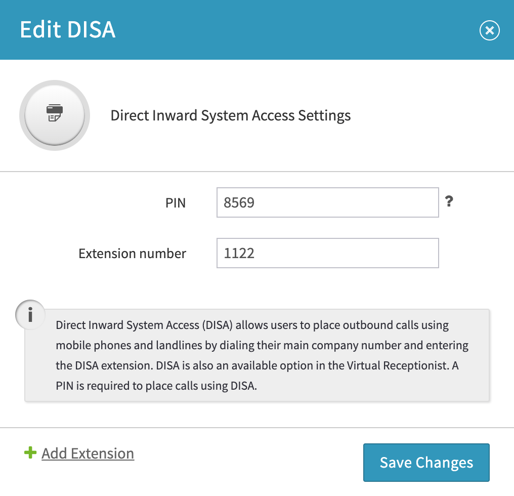Image resolution: width=514 pixels, height=496 pixels.
Task: Click the Edit DISA title text
Action: click(67, 29)
